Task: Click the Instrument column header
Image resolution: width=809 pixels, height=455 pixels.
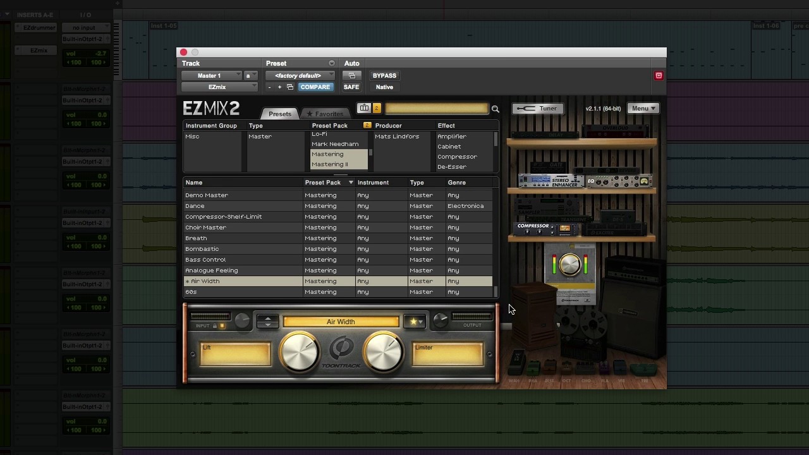Action: click(382, 183)
